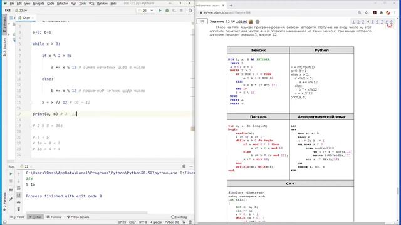This screenshot has height=225, width=401.
Task: Open browser extensions puzzle icon
Action: click(382, 12)
